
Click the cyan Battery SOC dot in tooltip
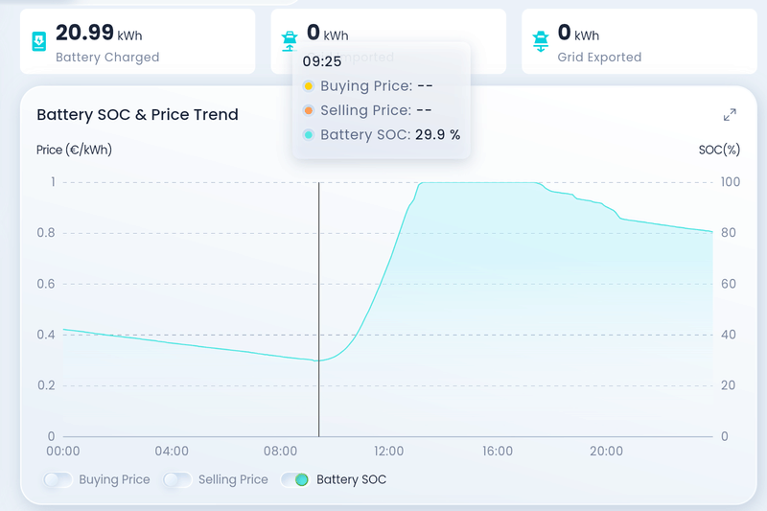pyautogui.click(x=308, y=135)
